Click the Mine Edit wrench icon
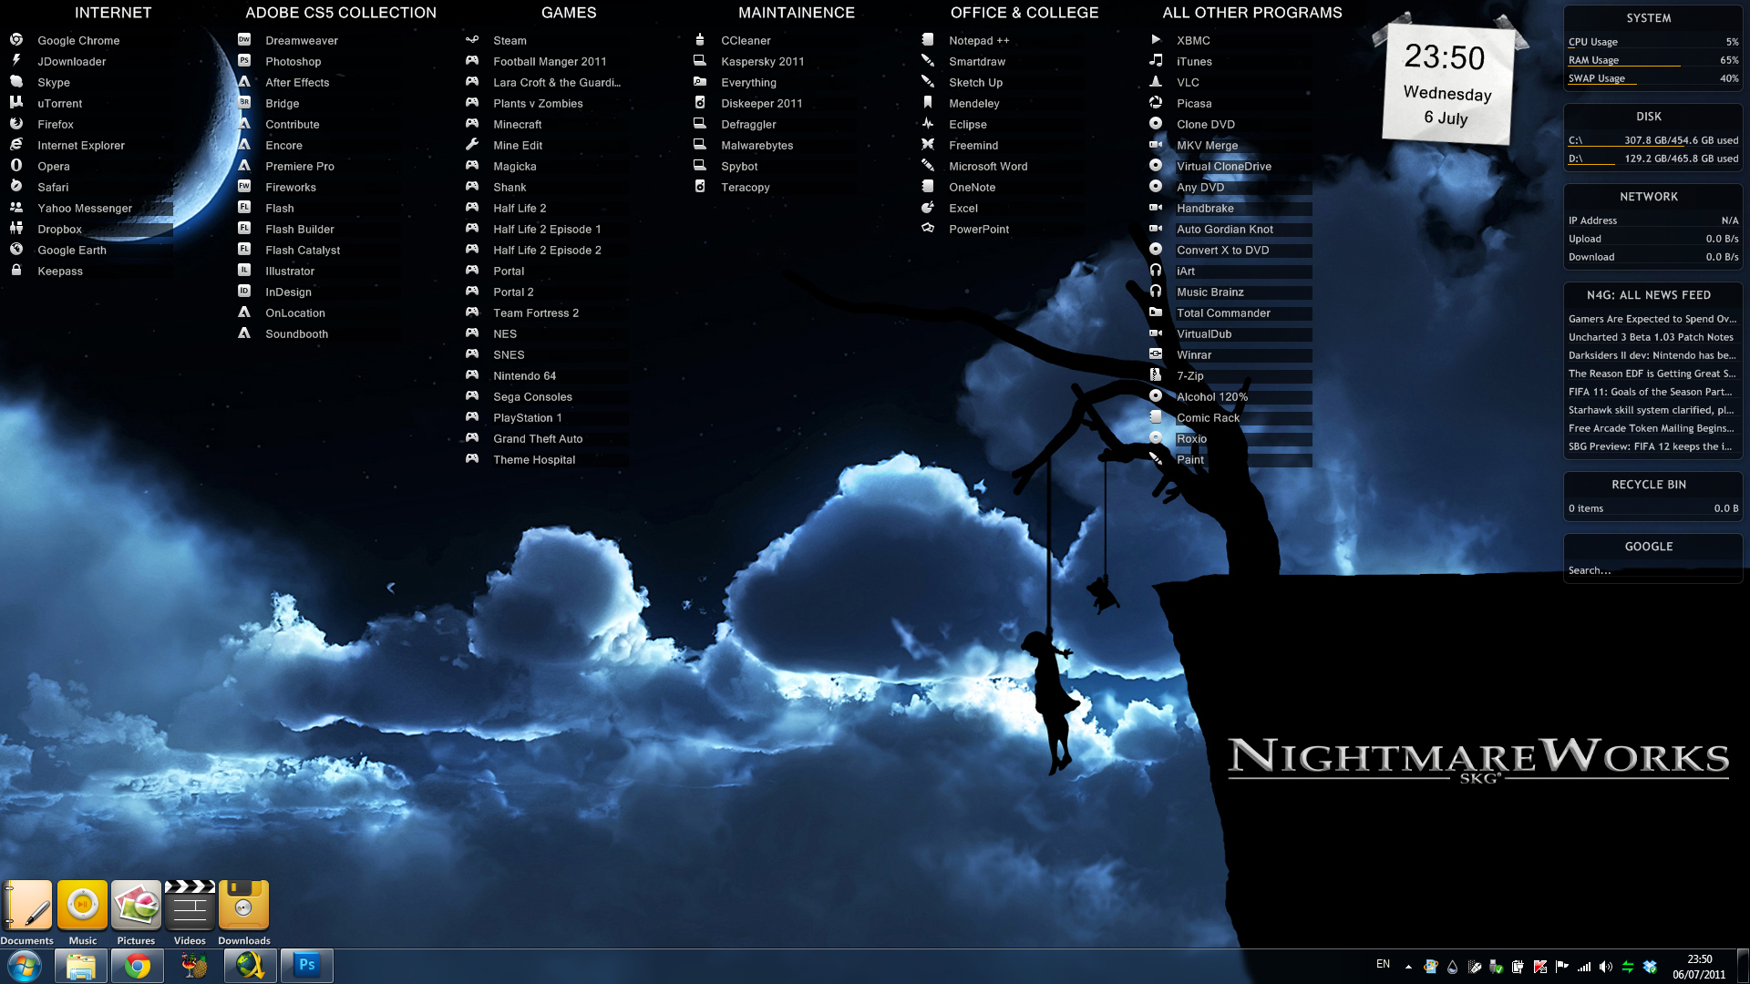The image size is (1750, 984). pyautogui.click(x=472, y=145)
